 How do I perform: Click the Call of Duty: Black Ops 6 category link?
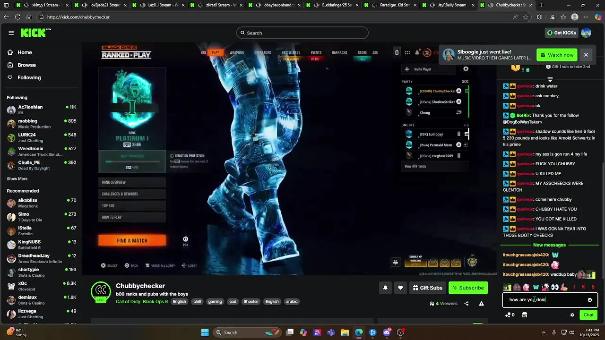(142, 302)
